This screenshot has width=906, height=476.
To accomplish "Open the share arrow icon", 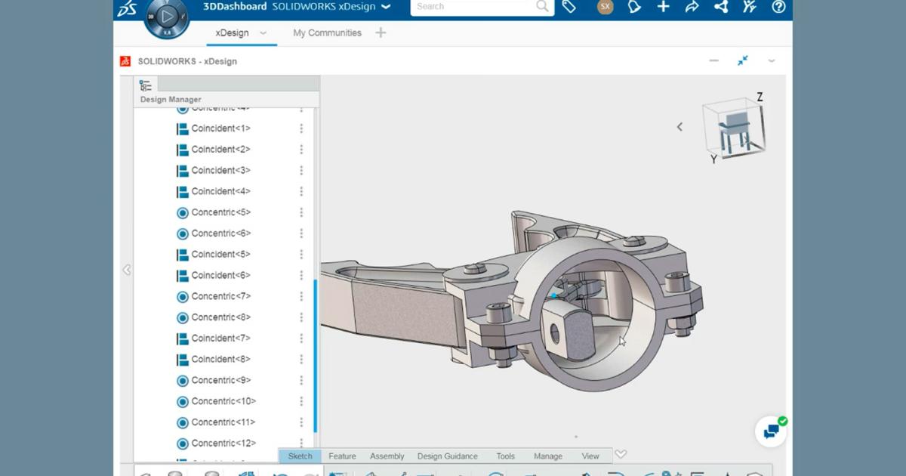I will (692, 7).
